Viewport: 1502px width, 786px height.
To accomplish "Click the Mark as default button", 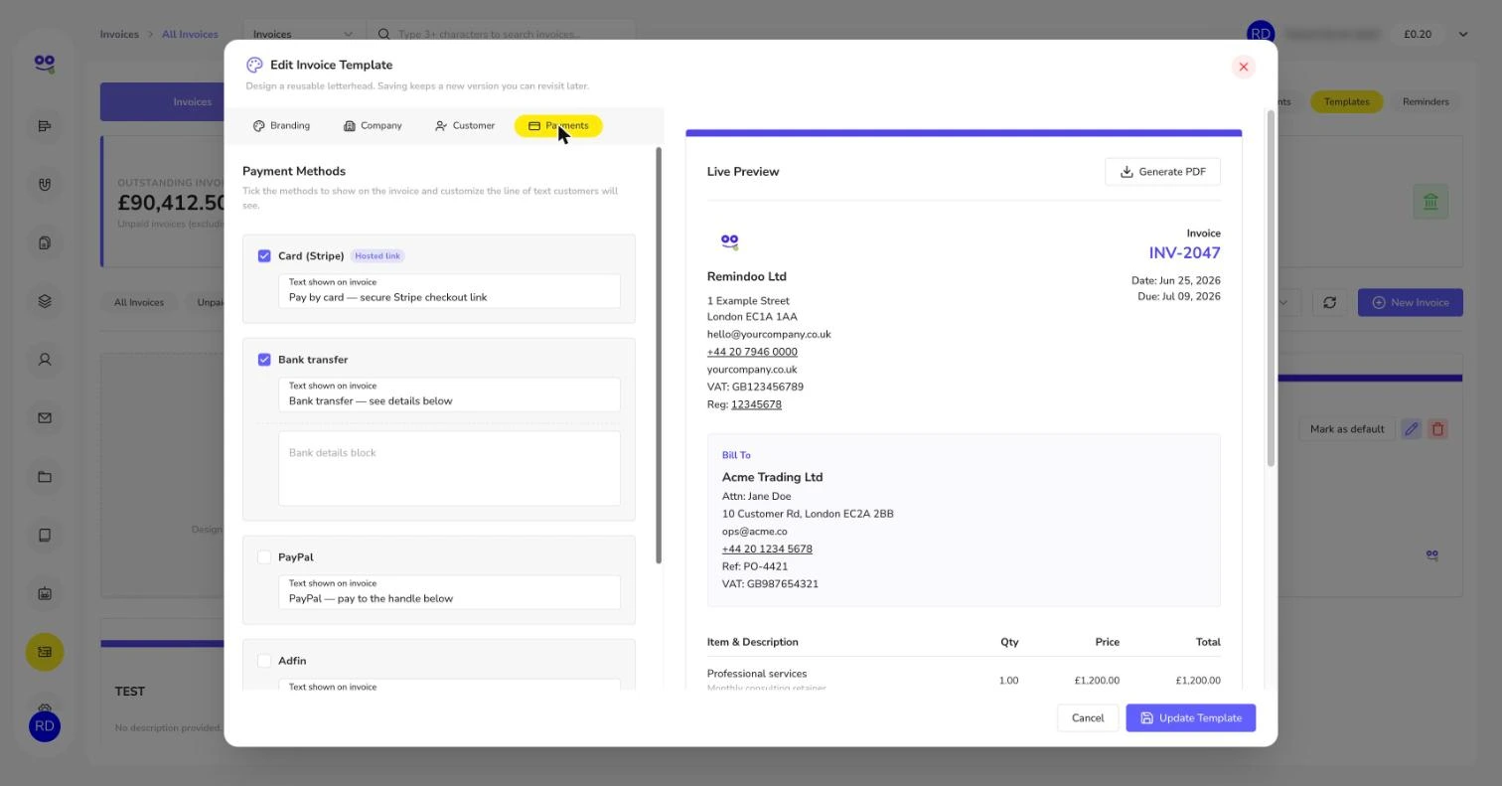I will pos(1346,429).
